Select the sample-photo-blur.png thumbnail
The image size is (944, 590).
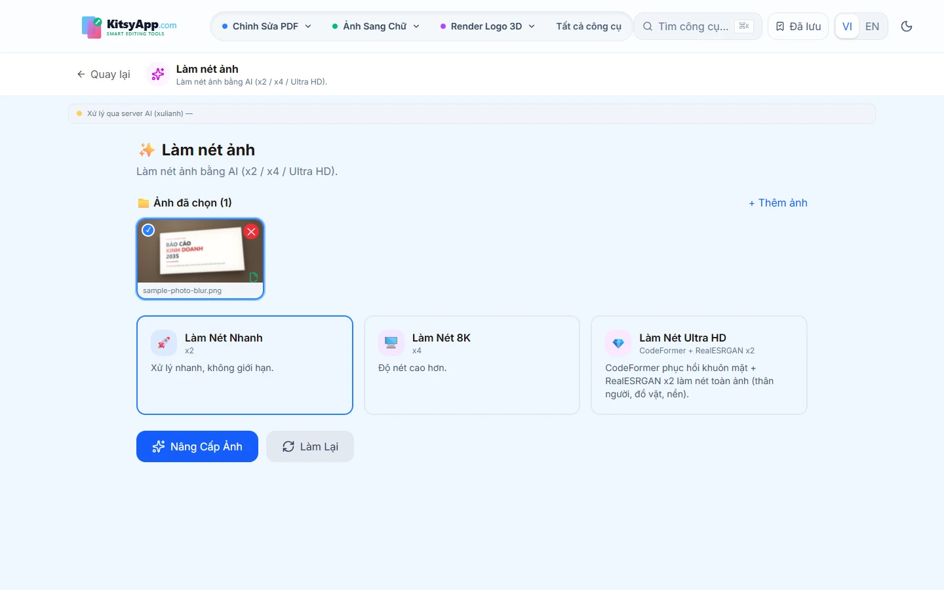[x=201, y=259]
